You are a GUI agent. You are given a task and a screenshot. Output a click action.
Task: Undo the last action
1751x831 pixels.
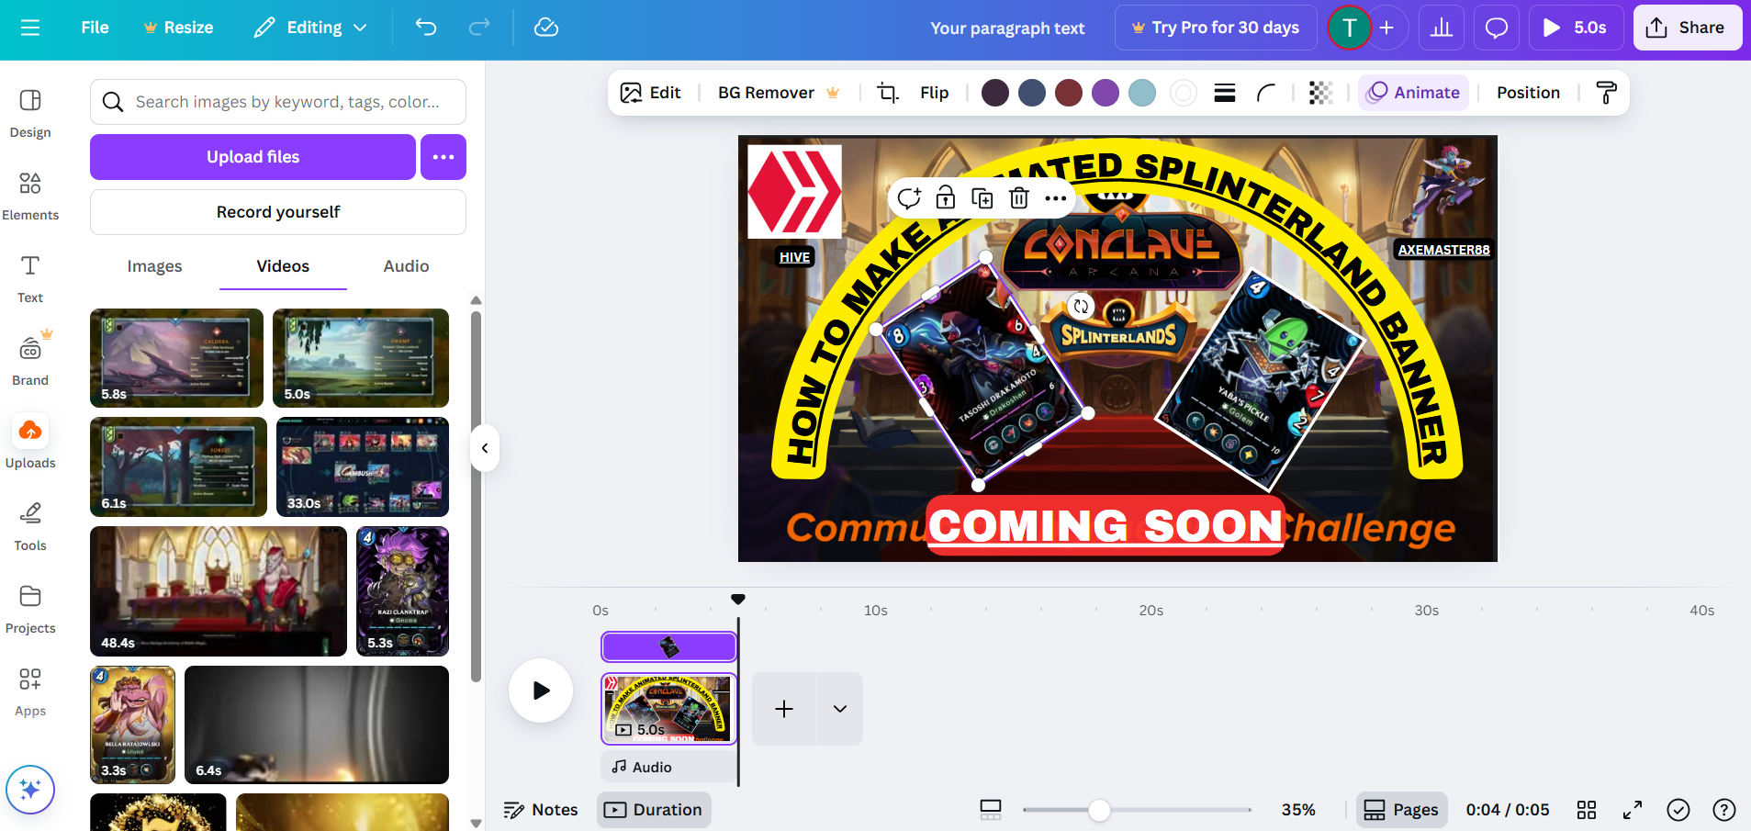(x=426, y=28)
